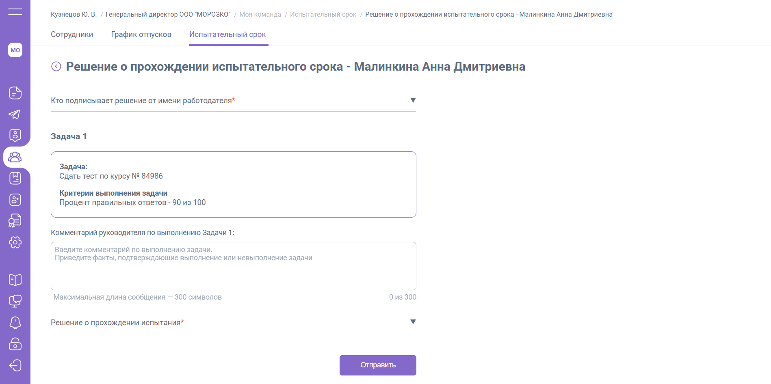The height and width of the screenshot is (384, 771).
Task: Open the hamburger menu in the sidebar
Action: pos(15,12)
